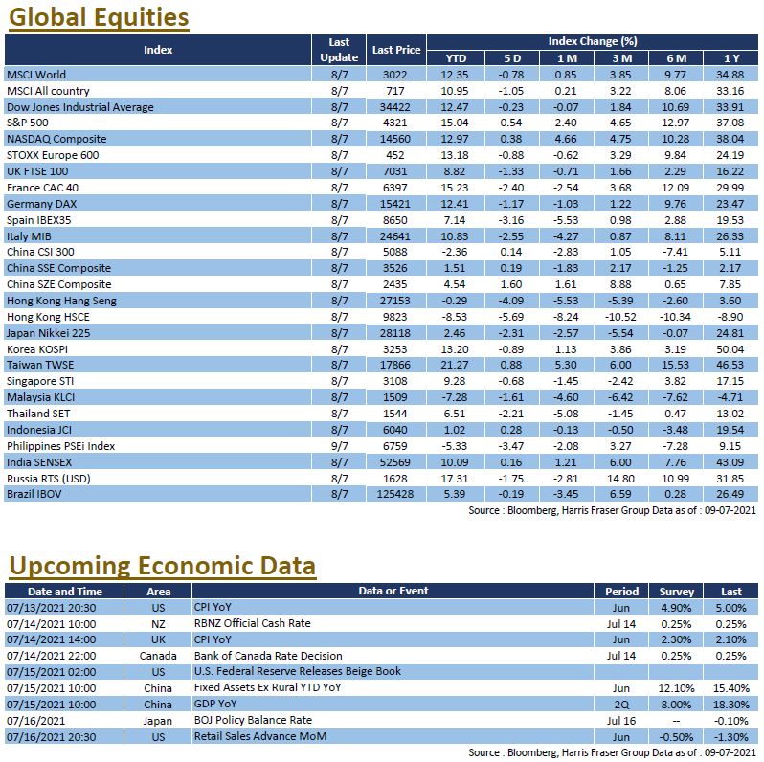Click Fixed Assets Ex Rural YTD YoY
Viewport: 764px width, 762px height.
pos(267,687)
